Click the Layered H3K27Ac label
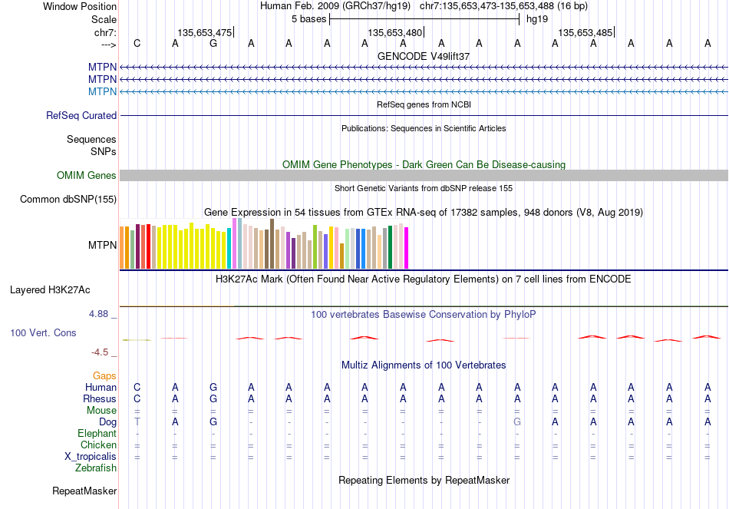Image resolution: width=729 pixels, height=509 pixels. point(50,290)
